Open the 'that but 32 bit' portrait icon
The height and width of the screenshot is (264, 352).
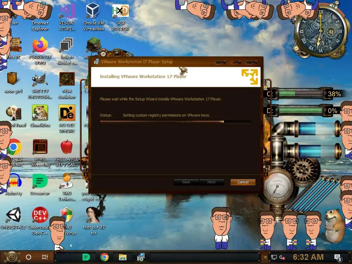click(93, 221)
